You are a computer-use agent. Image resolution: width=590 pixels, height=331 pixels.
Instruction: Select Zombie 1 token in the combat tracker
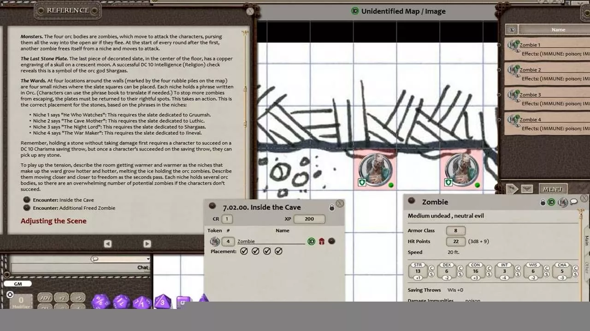(512, 45)
